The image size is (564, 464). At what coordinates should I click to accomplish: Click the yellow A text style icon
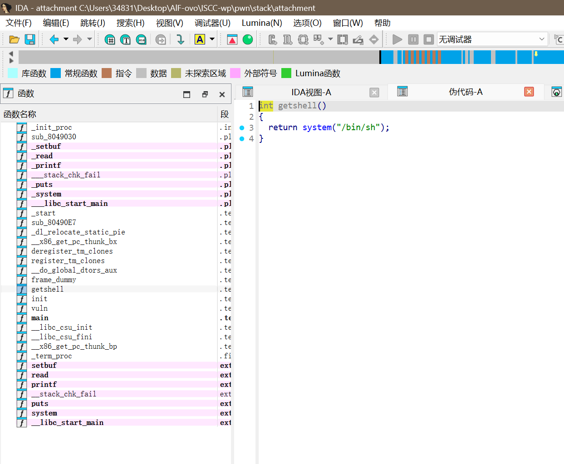[200, 39]
